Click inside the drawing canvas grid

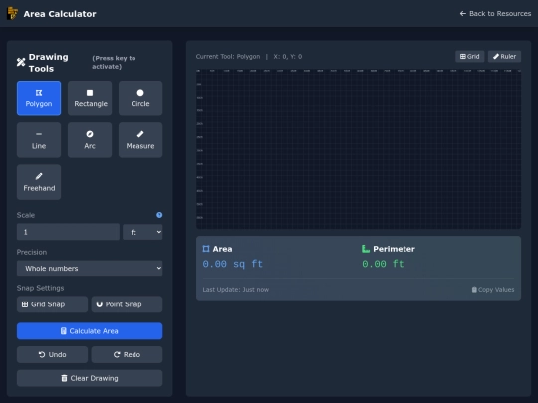[x=359, y=148]
